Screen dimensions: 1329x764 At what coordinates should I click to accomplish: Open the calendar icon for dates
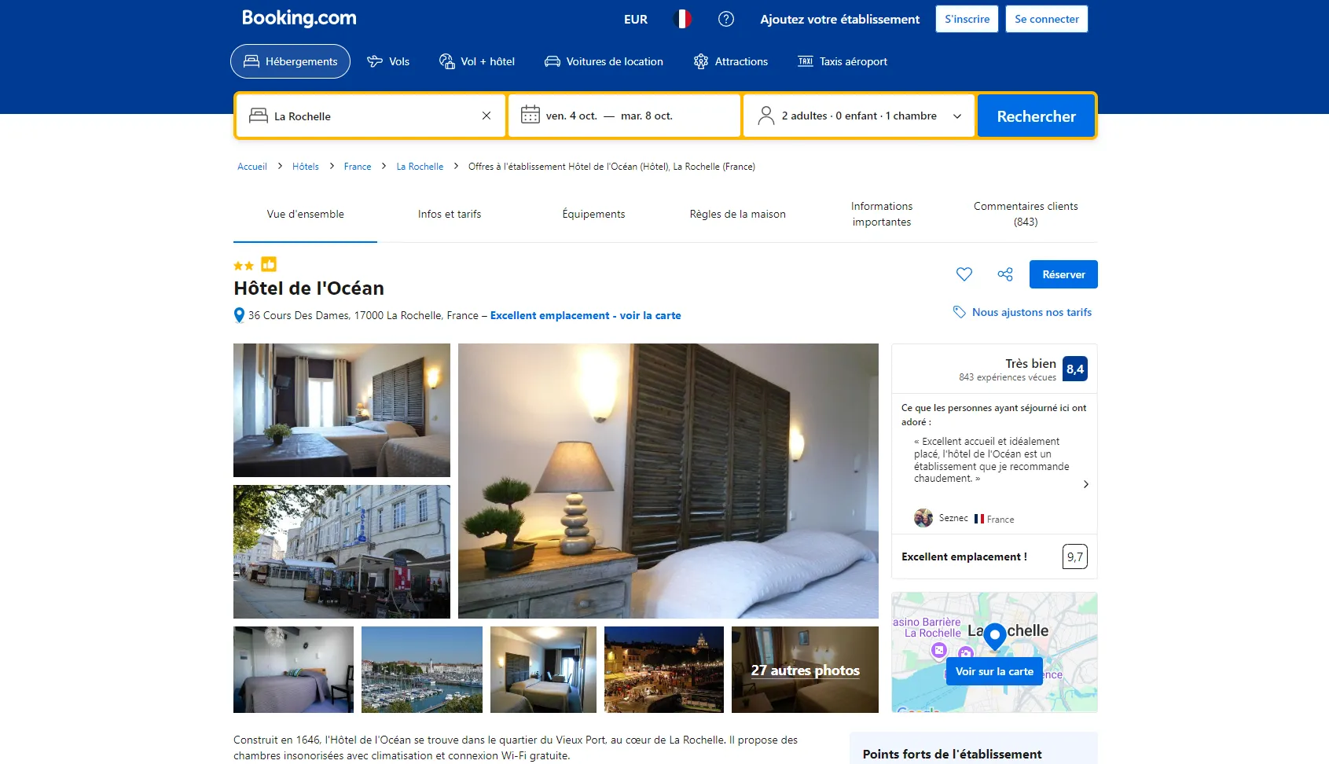coord(530,116)
